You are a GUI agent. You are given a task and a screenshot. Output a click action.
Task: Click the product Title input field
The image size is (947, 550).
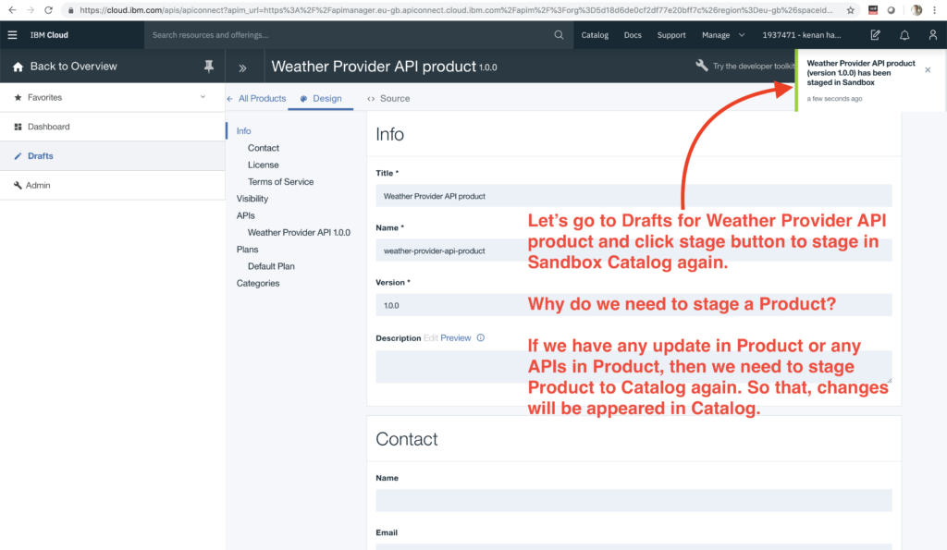click(x=633, y=196)
